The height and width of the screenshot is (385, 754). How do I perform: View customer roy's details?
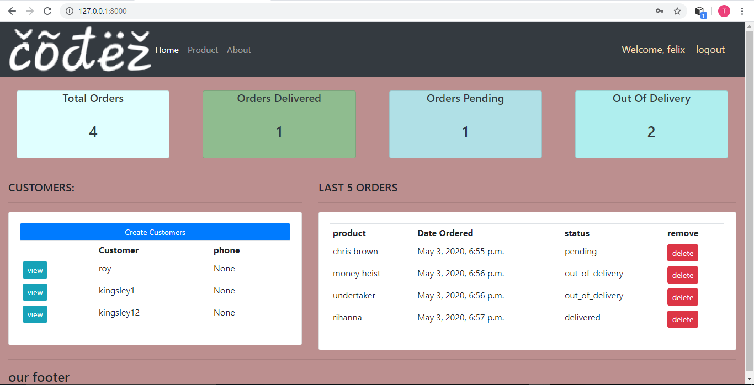click(35, 270)
